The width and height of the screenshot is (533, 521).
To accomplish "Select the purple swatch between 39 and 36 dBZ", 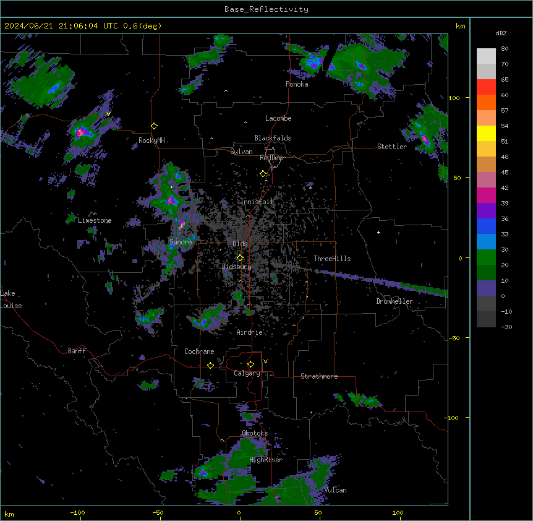I will pos(486,211).
